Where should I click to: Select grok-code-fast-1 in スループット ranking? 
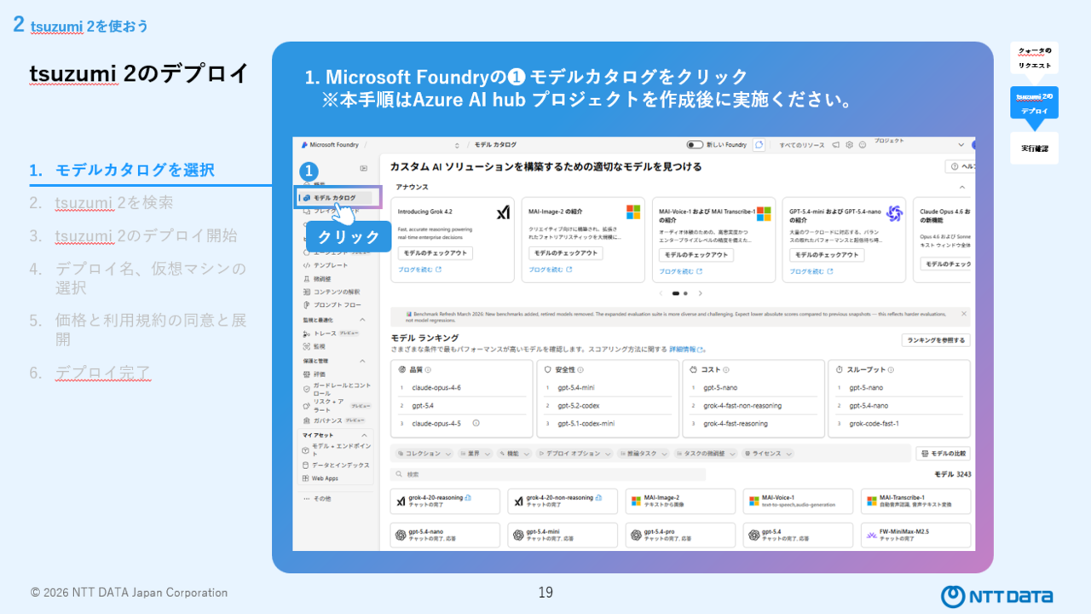tap(874, 423)
